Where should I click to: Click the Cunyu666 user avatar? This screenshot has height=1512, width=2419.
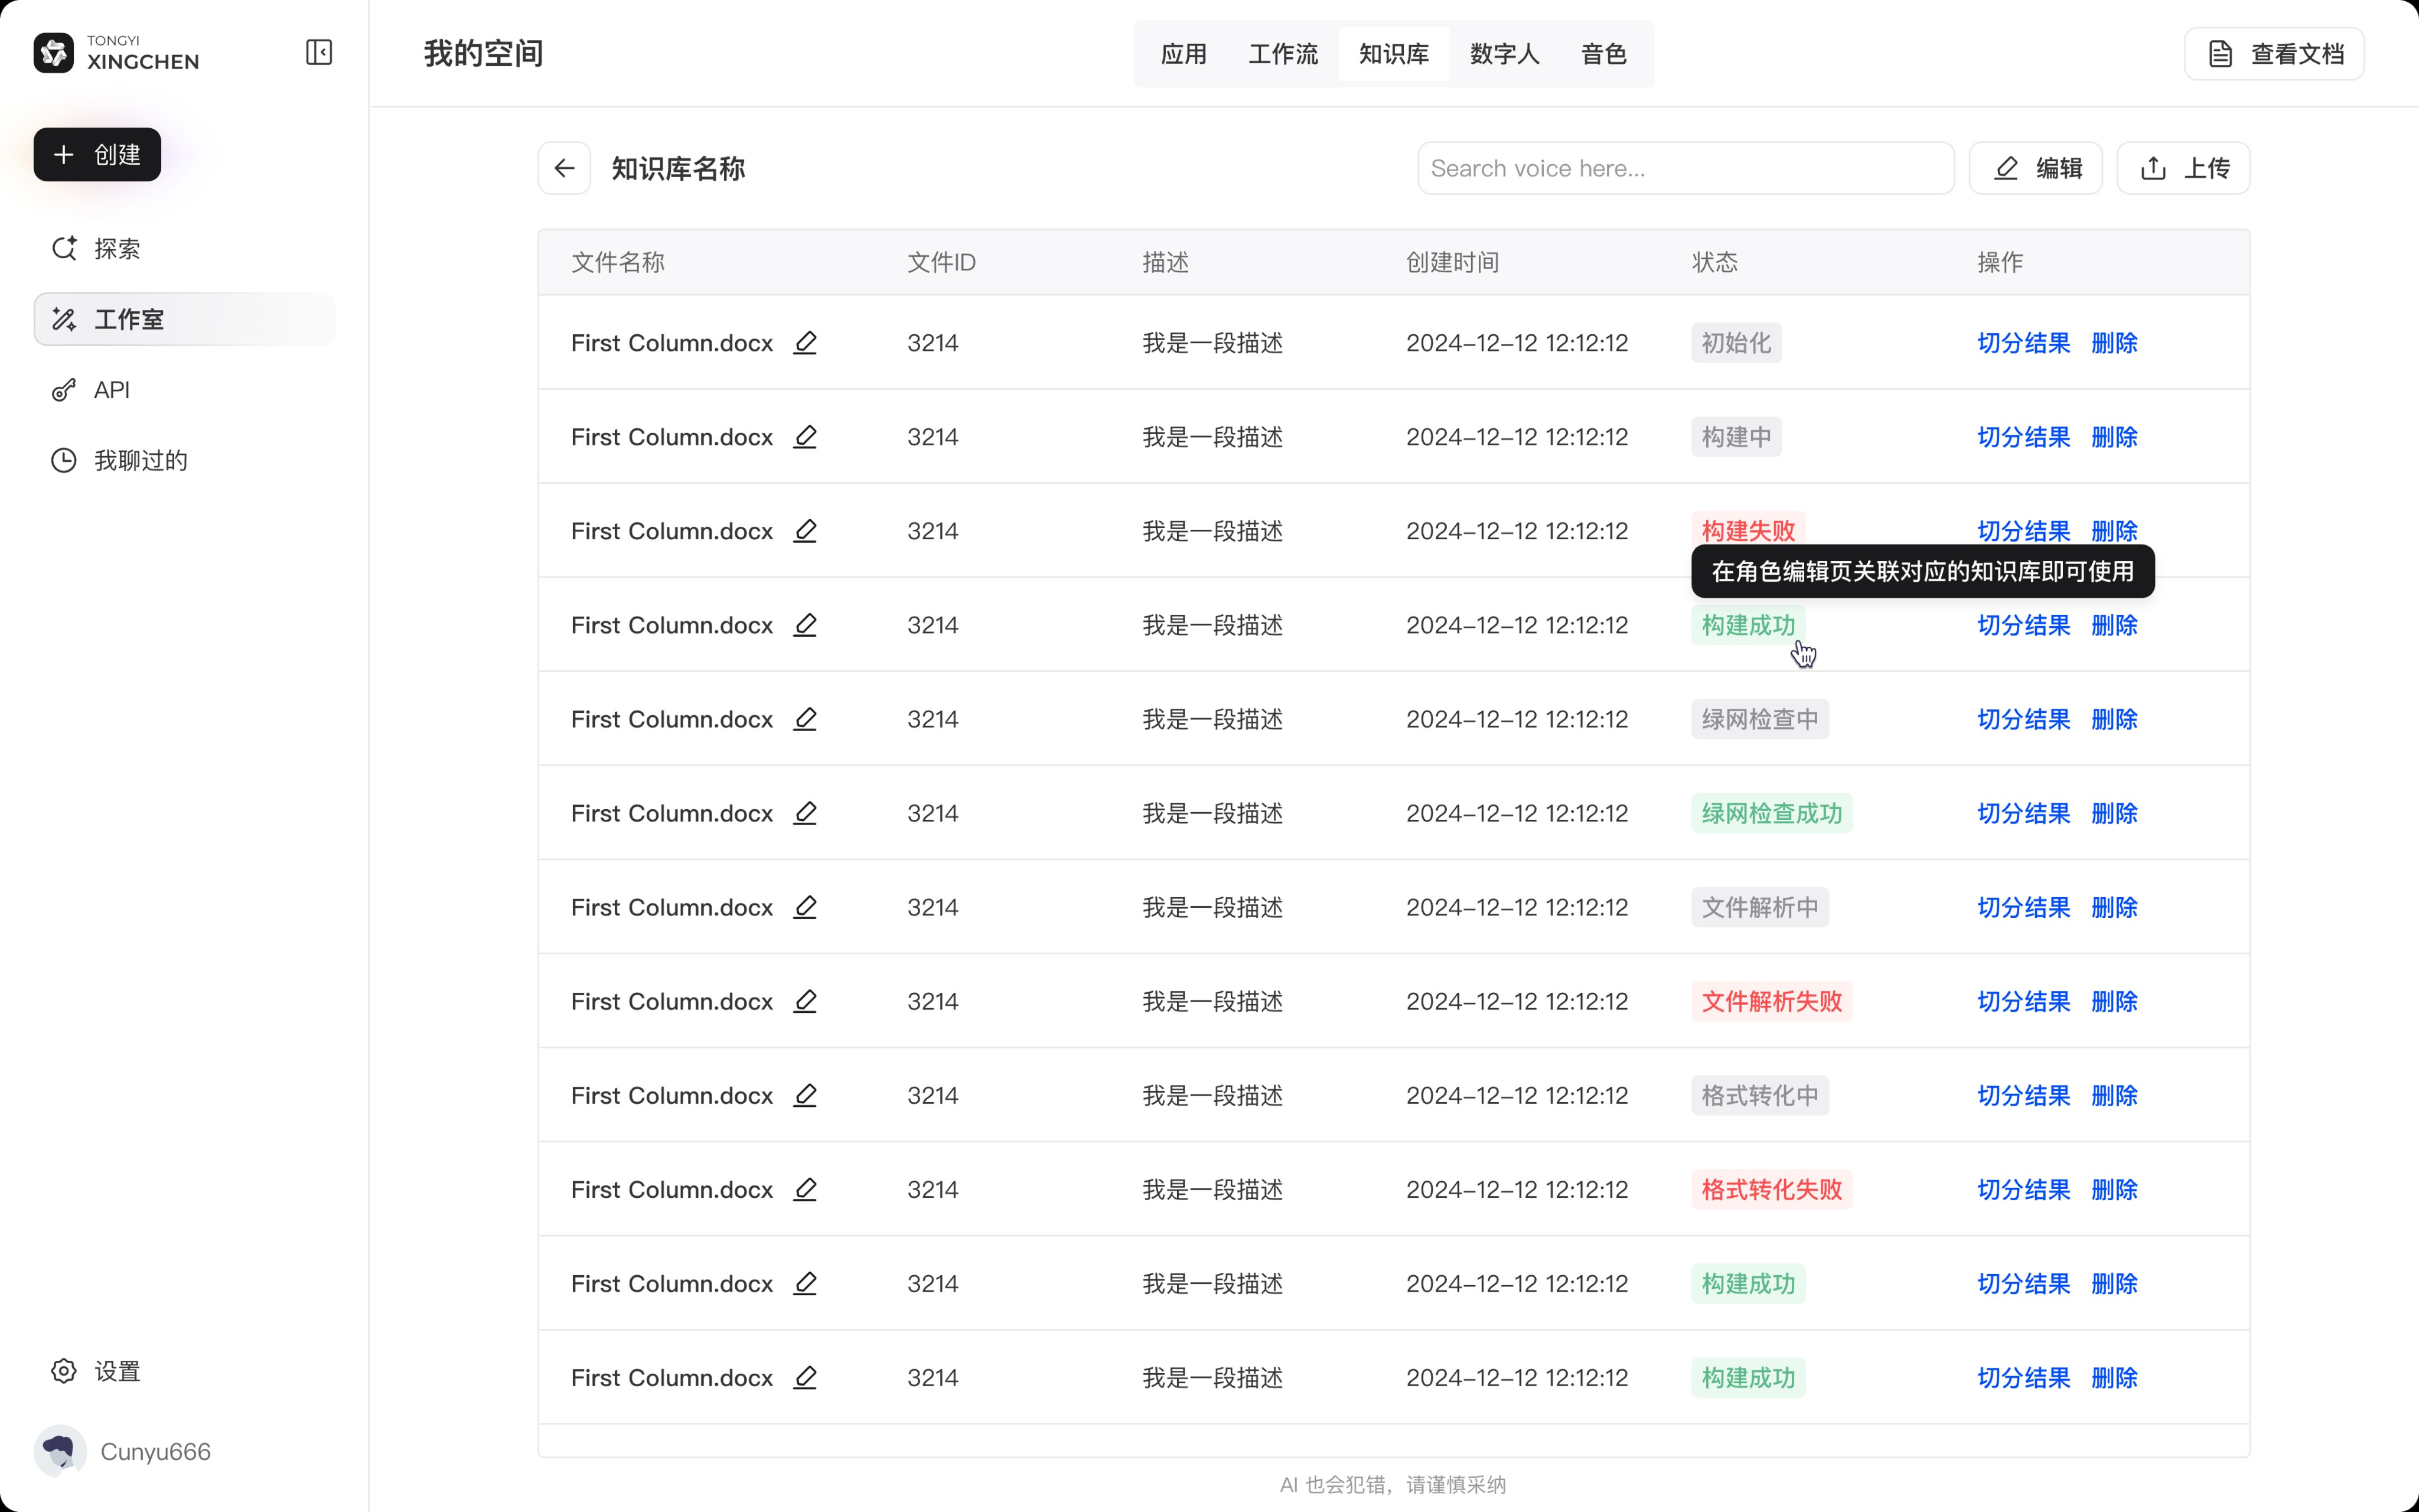[x=59, y=1450]
